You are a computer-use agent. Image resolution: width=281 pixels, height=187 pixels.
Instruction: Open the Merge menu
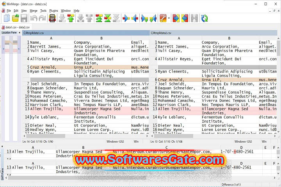click(34, 11)
